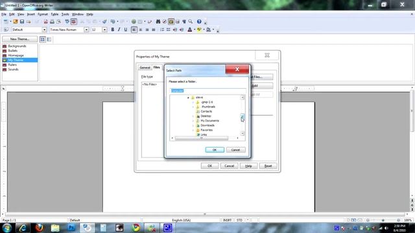Open the Insert menu
Viewport: 415px width, 233px height.
30,14
